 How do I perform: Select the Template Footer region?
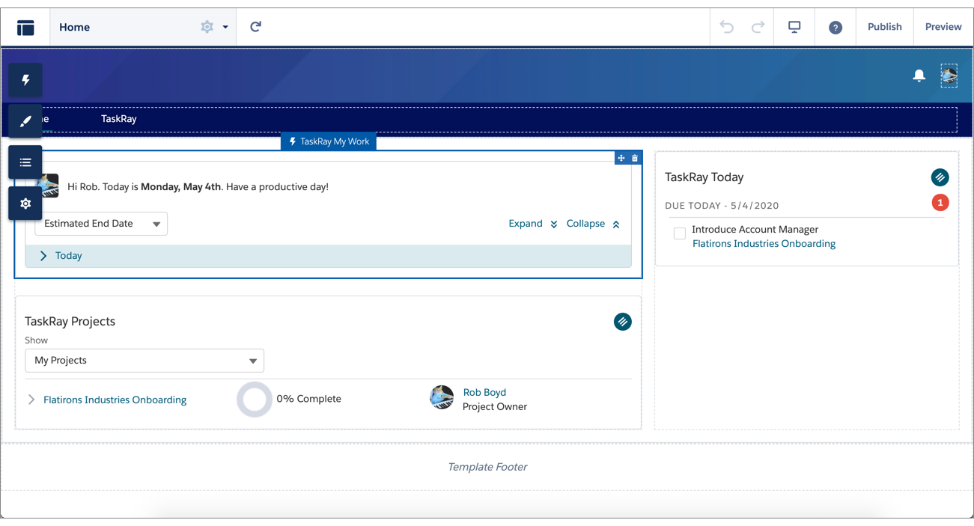point(487,467)
